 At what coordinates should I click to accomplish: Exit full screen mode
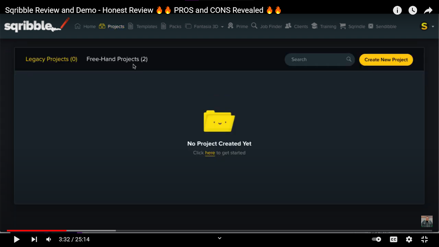(x=424, y=239)
